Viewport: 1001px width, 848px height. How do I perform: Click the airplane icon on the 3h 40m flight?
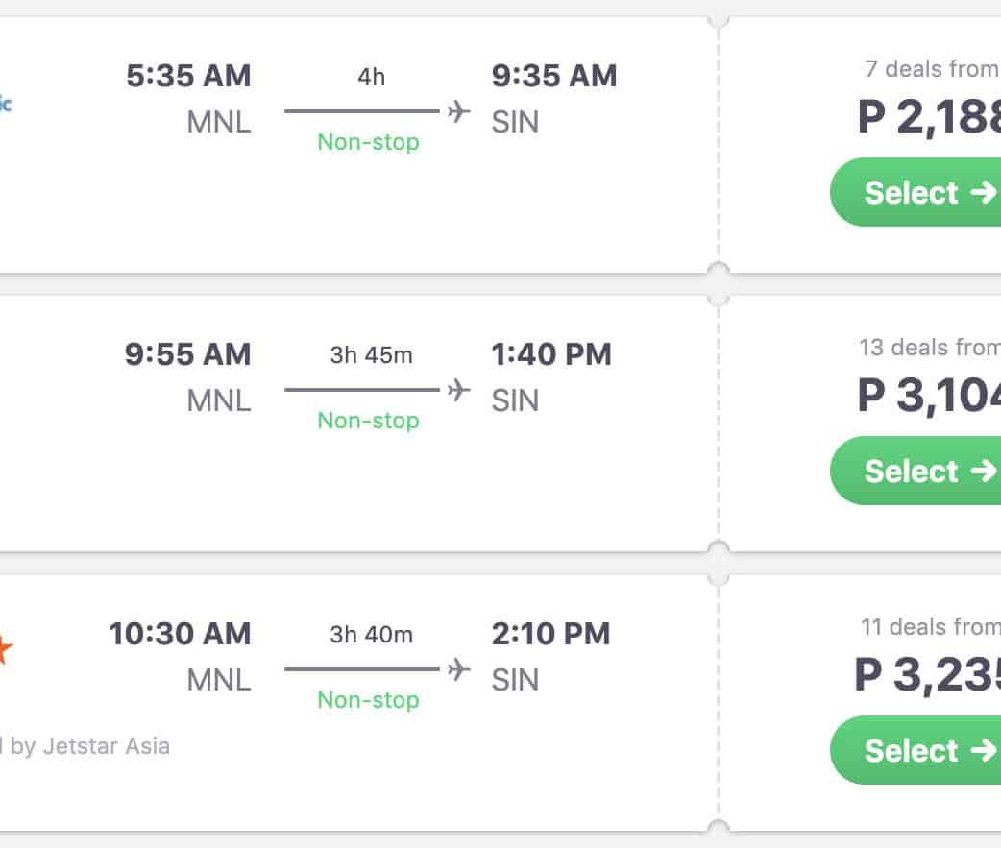tap(459, 669)
